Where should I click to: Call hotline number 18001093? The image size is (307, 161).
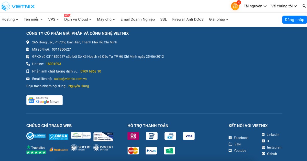tap(53, 64)
